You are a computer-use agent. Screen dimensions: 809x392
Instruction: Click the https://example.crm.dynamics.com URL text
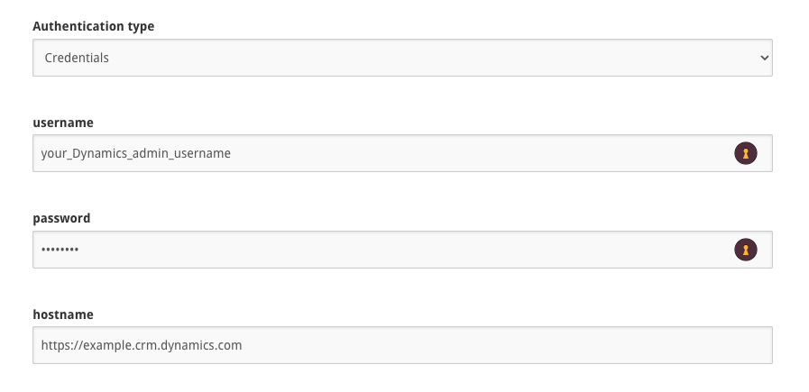click(x=142, y=345)
